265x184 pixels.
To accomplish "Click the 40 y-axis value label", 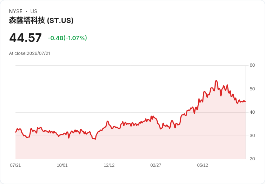I will 252,112.
